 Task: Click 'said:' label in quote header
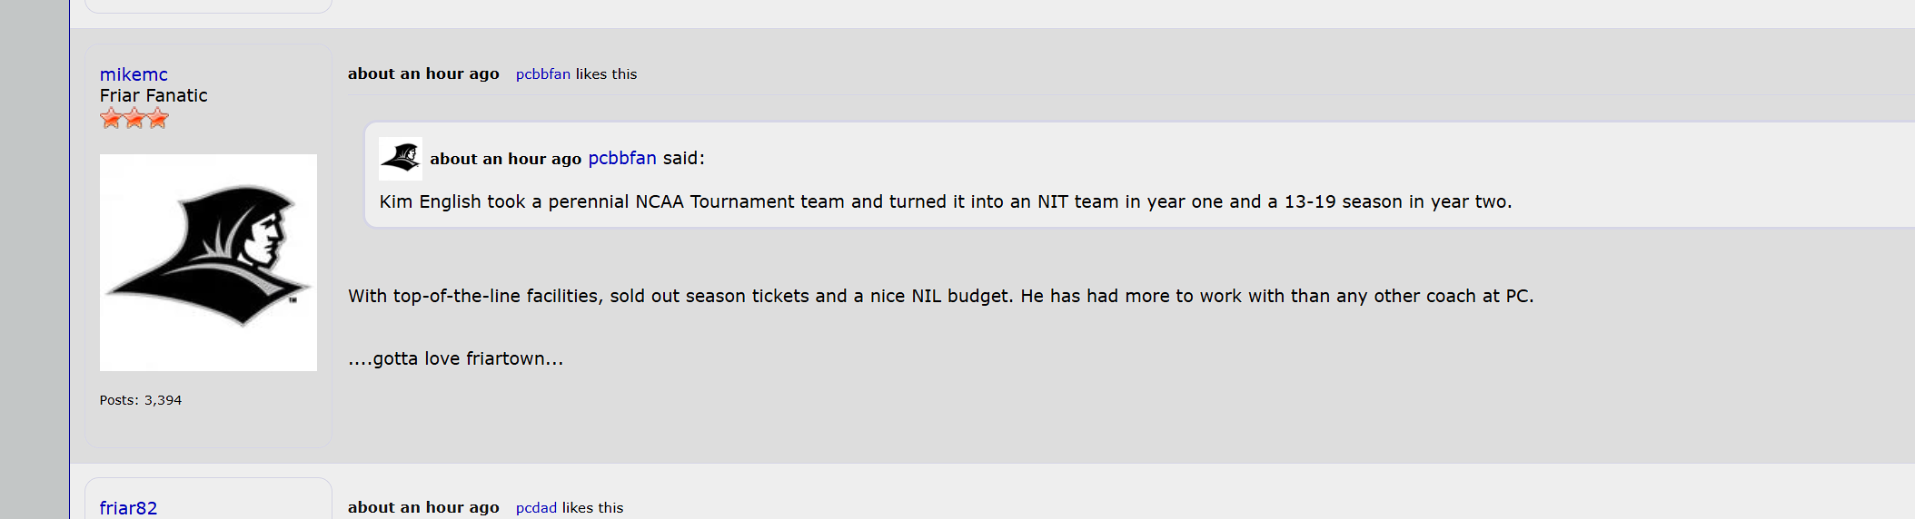684,158
